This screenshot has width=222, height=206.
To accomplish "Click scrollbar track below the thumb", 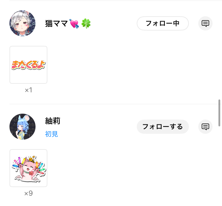I will 219,166.
